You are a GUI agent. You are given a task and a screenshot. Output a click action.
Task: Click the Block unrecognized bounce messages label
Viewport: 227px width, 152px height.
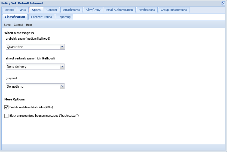click(x=44, y=116)
